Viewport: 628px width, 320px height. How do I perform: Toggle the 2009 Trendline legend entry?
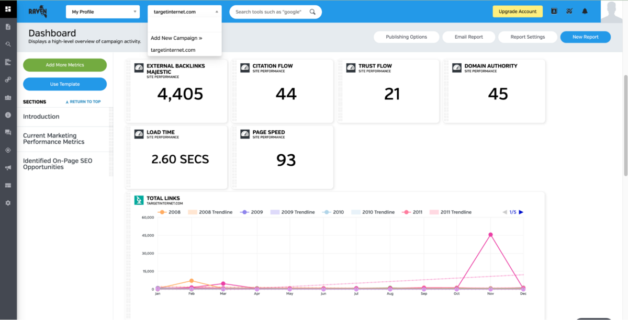(292, 212)
